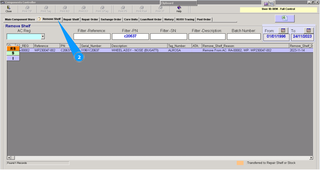Open the To date calendar picker
Viewport: 320px width, 170px height.
309,30
